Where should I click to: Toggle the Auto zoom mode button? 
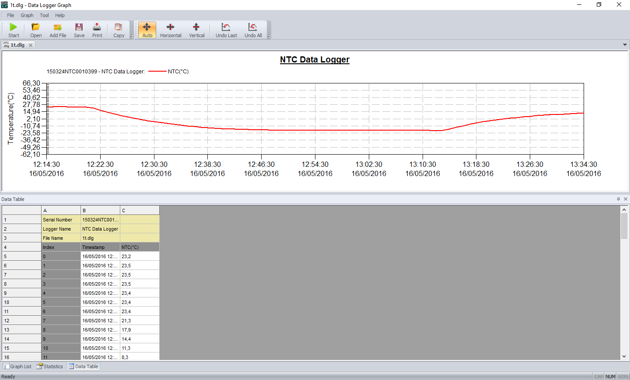147,30
